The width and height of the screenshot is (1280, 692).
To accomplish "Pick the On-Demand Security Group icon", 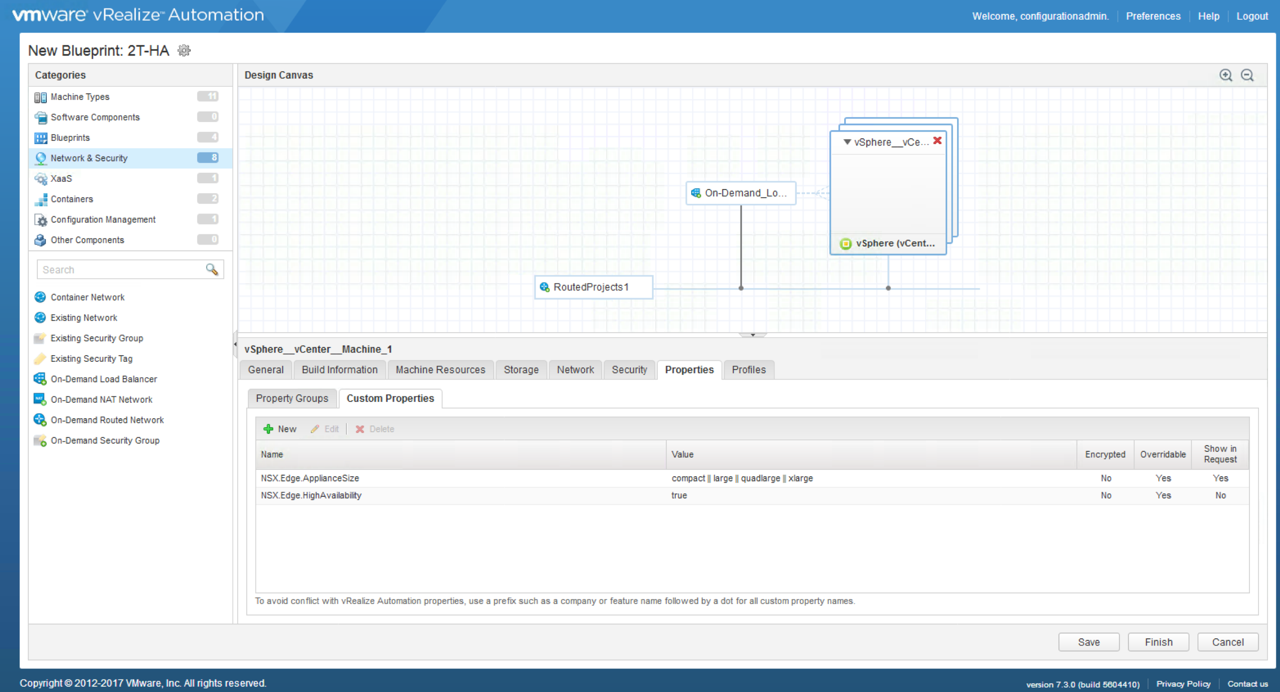I will point(40,440).
